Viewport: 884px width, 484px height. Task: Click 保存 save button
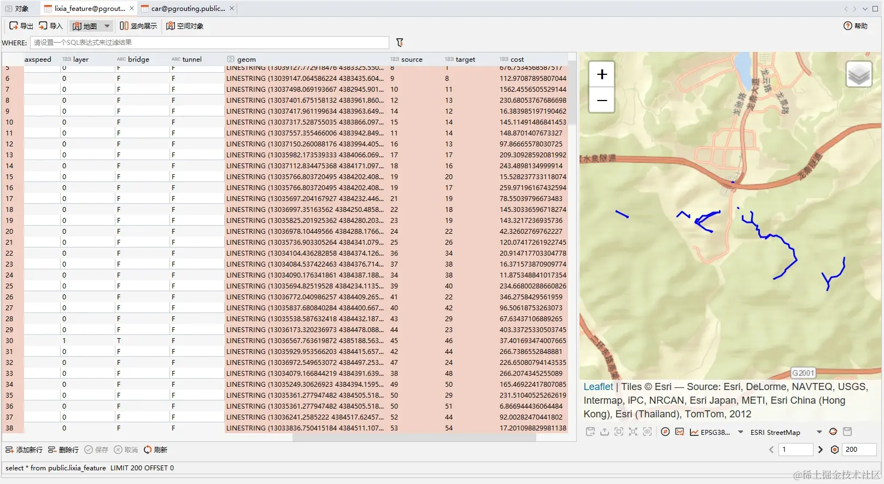(x=96, y=450)
